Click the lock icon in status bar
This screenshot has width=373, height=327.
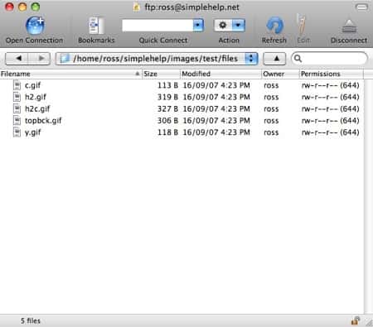(x=356, y=320)
